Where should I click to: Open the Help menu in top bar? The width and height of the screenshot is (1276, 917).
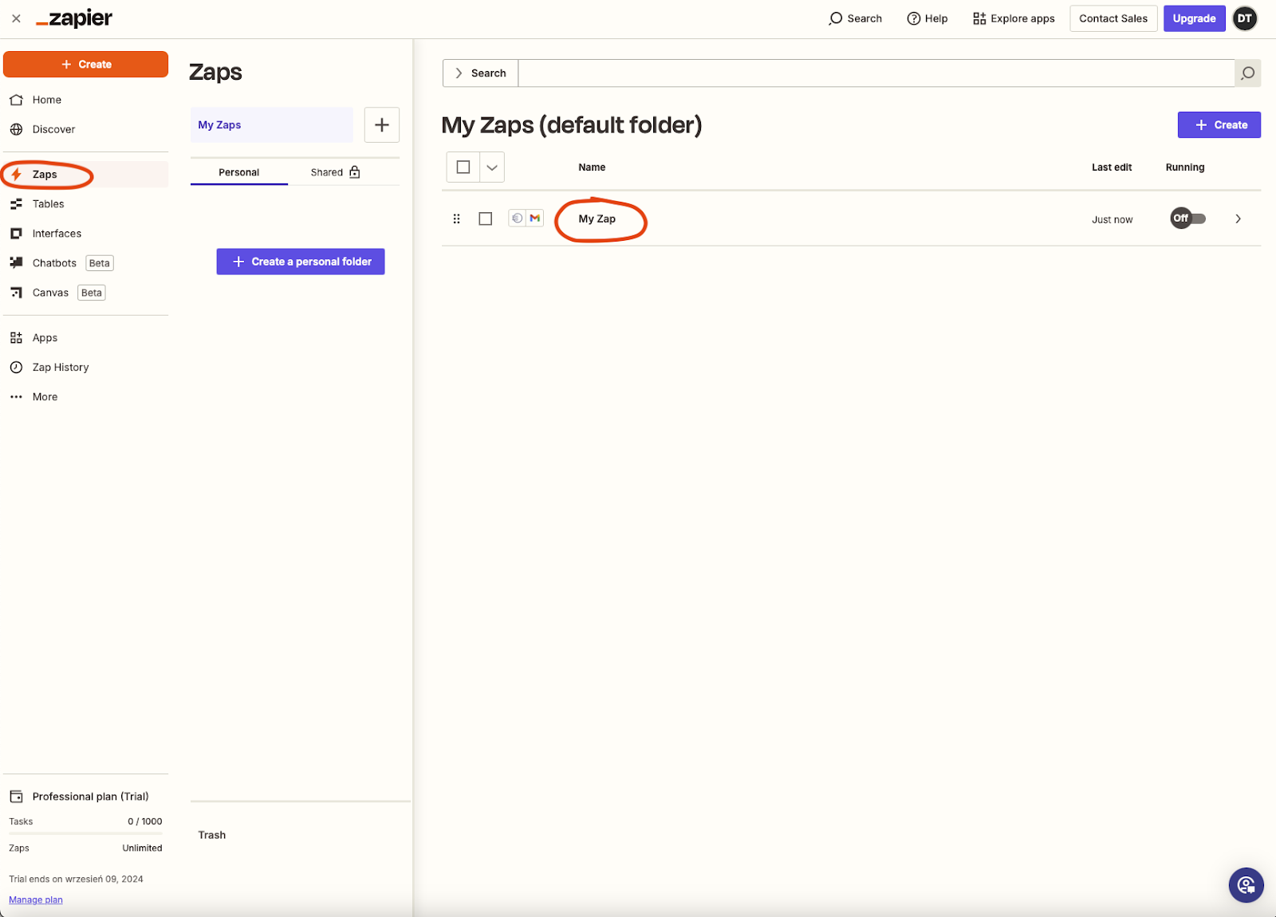click(x=927, y=18)
